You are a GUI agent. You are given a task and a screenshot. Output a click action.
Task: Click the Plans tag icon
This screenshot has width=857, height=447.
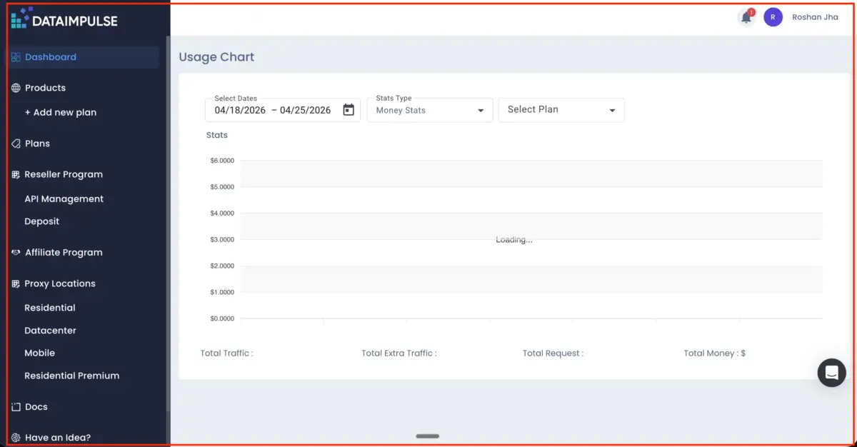coord(16,144)
